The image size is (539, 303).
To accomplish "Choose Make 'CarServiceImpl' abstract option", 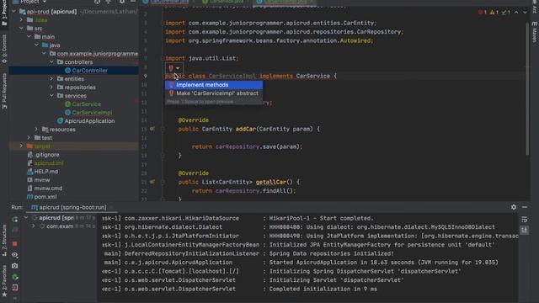I will point(213,93).
